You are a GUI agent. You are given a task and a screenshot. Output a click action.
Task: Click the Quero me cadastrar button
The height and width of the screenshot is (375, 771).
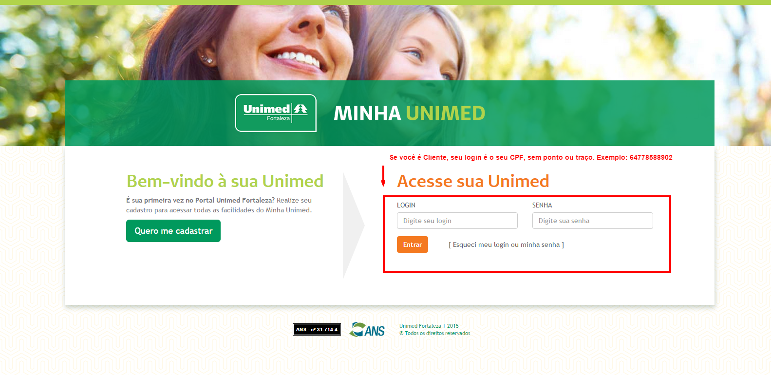point(173,231)
